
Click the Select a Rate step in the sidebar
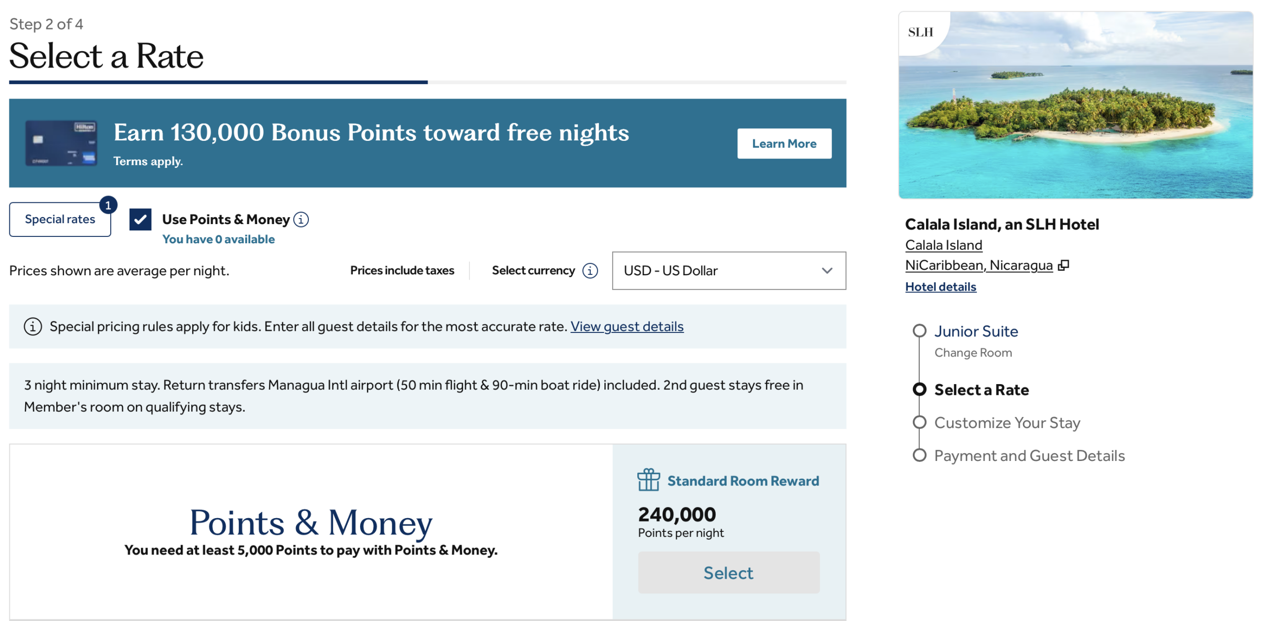[919, 390]
